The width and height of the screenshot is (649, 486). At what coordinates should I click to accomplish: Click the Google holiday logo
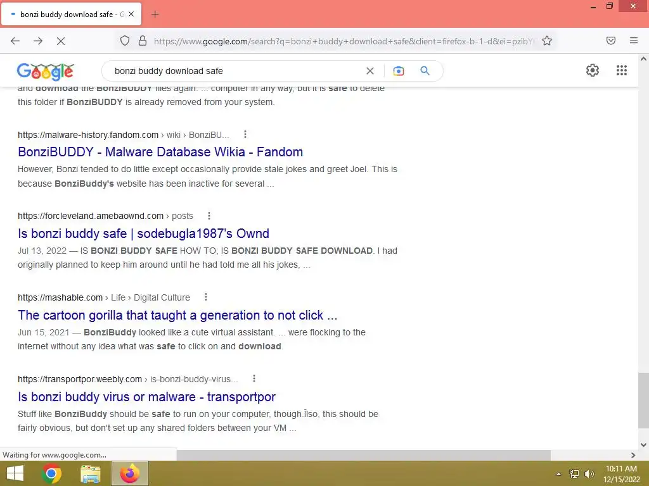pyautogui.click(x=46, y=71)
